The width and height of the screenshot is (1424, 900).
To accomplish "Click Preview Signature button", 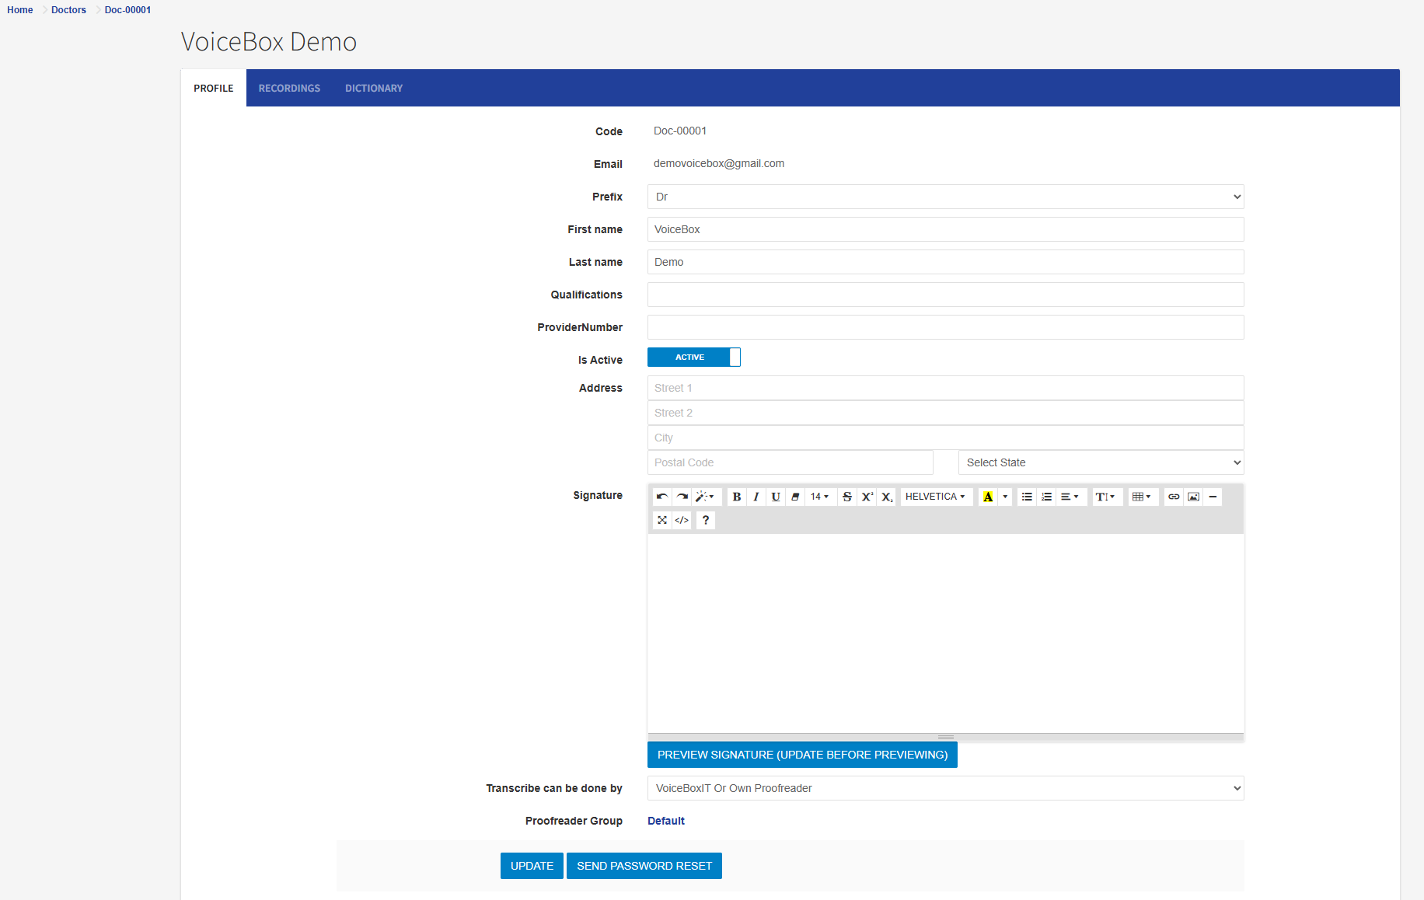I will point(802,755).
